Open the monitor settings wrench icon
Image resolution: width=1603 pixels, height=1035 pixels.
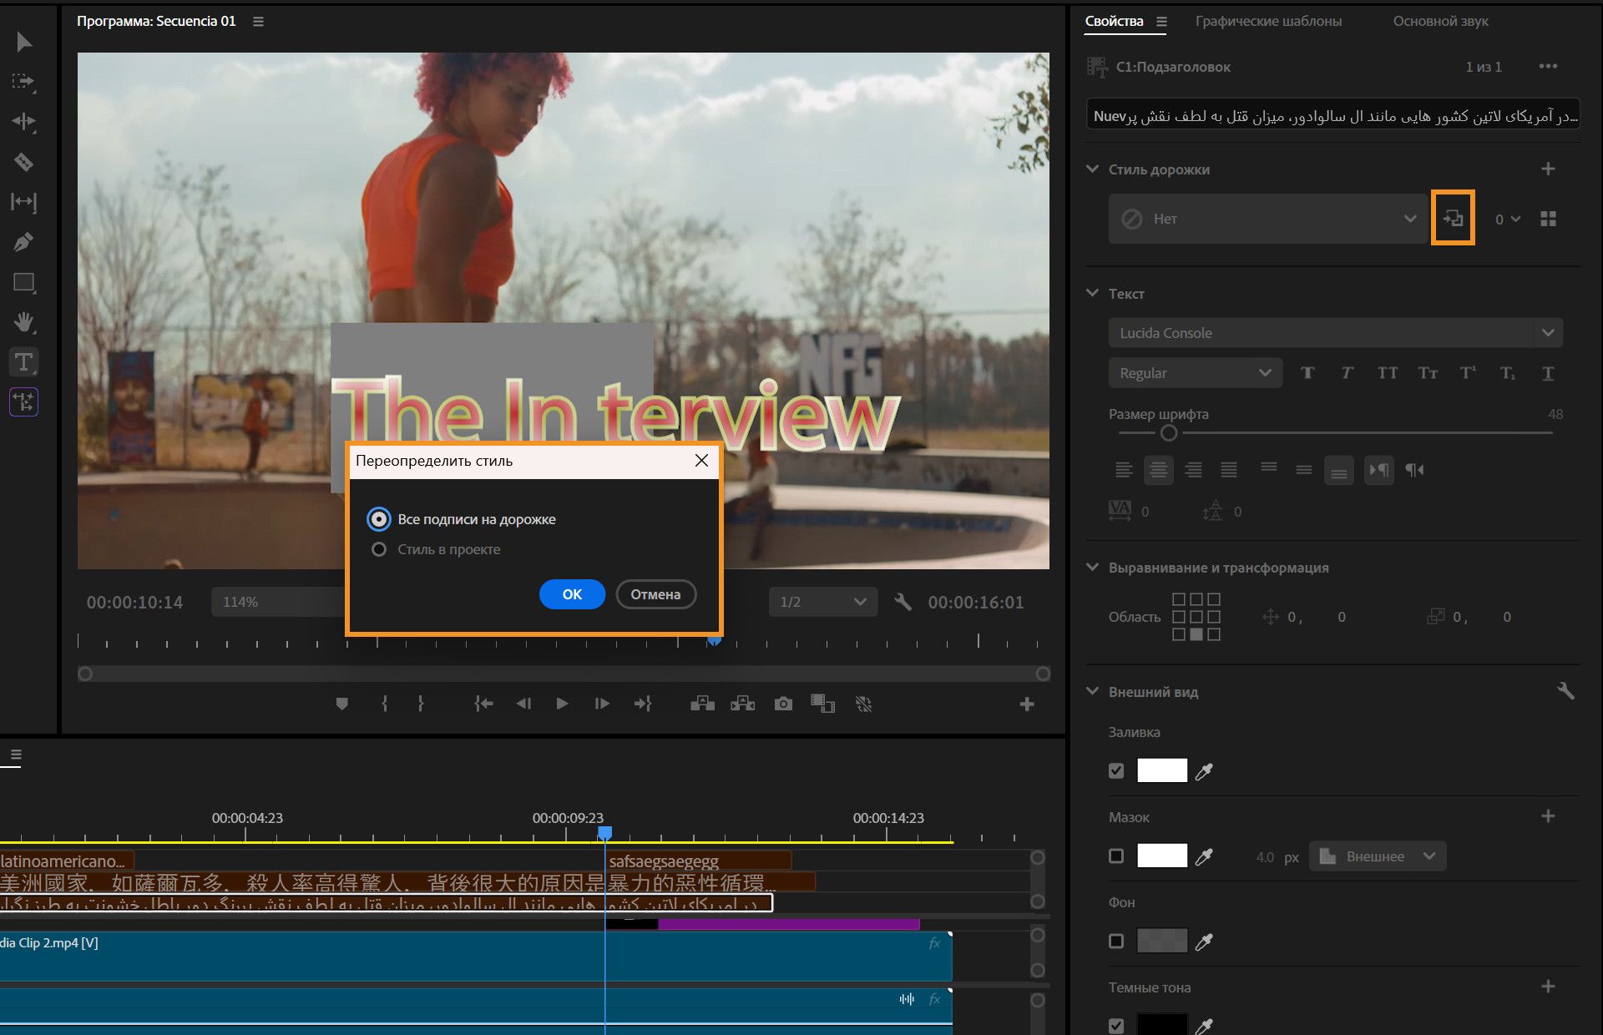[903, 602]
